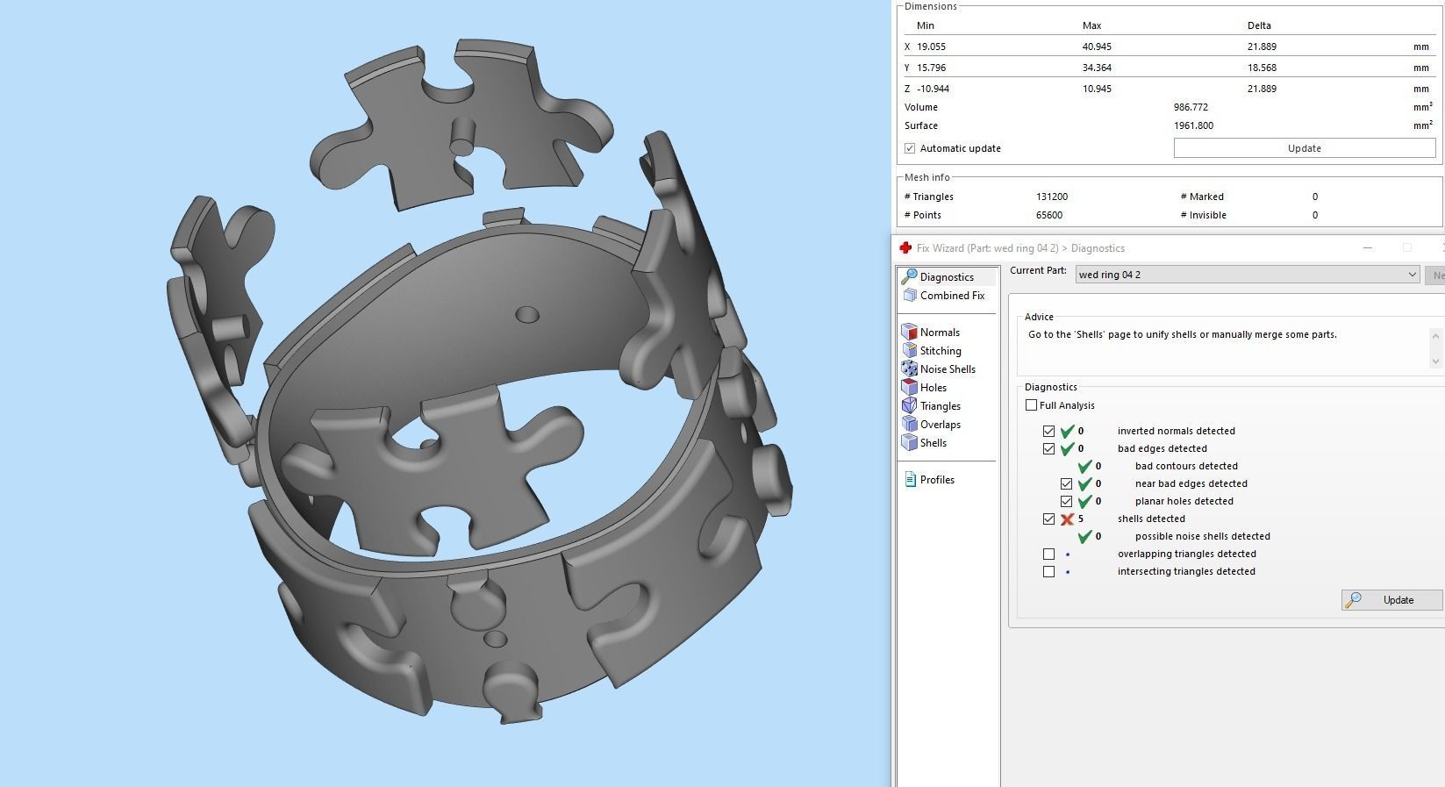This screenshot has width=1445, height=787.
Task: Click the points count 65600
Action: 1049,215
